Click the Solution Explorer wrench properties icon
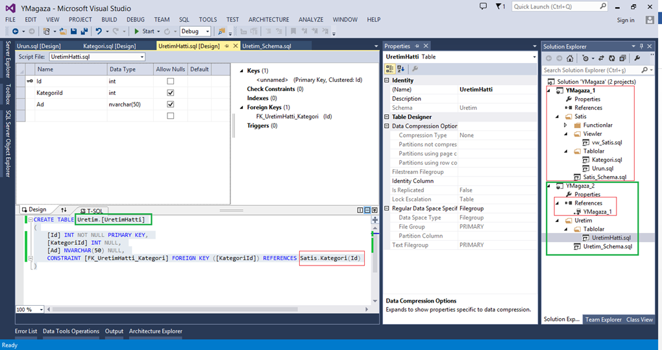 pos(637,58)
